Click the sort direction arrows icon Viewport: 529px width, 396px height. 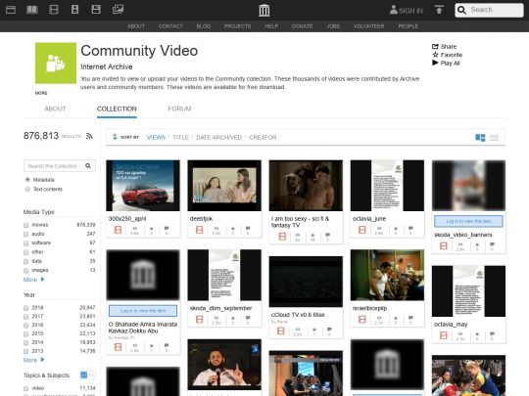(x=115, y=137)
